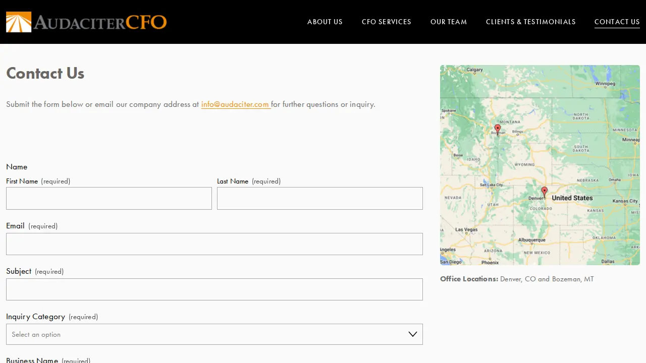Click the AudaciterCFO logo
This screenshot has width=646, height=363.
(86, 22)
